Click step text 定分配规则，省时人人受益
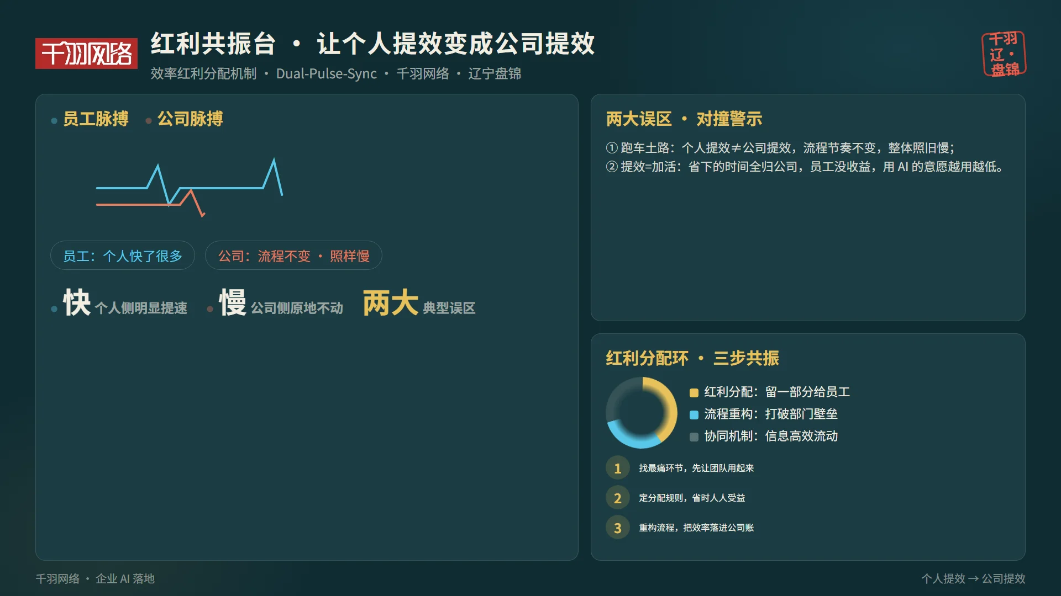Screen dimensions: 1061x596 pyautogui.click(x=692, y=498)
